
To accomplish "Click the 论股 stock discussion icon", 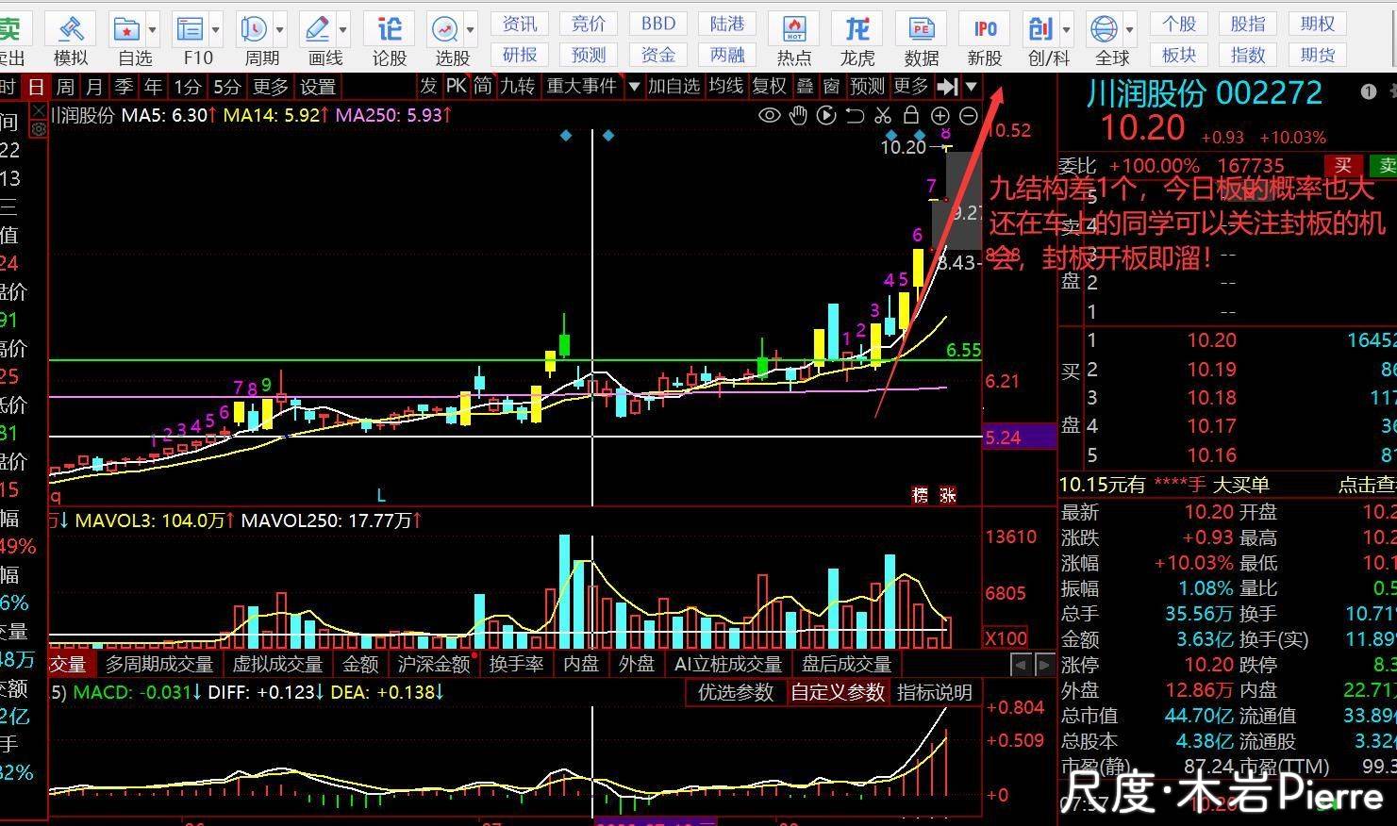I will pyautogui.click(x=389, y=39).
